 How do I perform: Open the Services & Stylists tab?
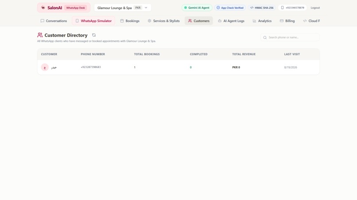tap(163, 21)
